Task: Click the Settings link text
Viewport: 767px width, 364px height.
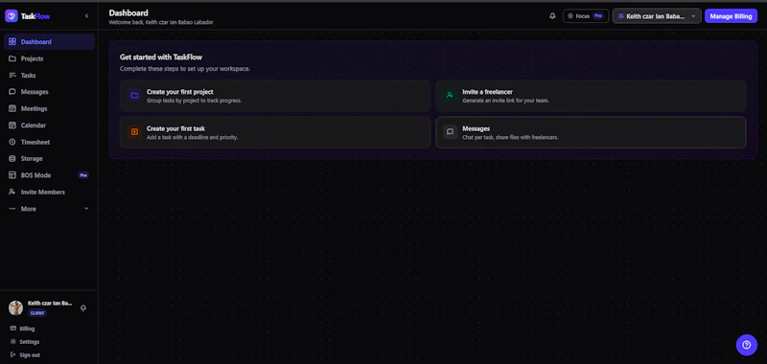Action: [30, 342]
